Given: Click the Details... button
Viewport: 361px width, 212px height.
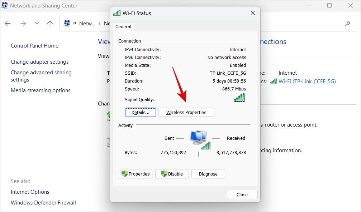Looking at the screenshot, I should tap(141, 112).
